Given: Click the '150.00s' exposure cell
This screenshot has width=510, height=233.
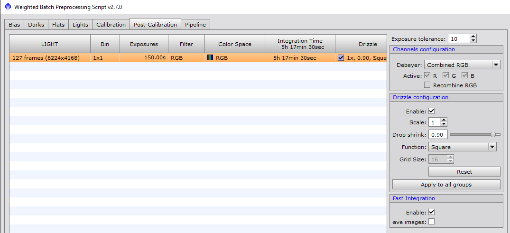Looking at the screenshot, I should click(144, 58).
